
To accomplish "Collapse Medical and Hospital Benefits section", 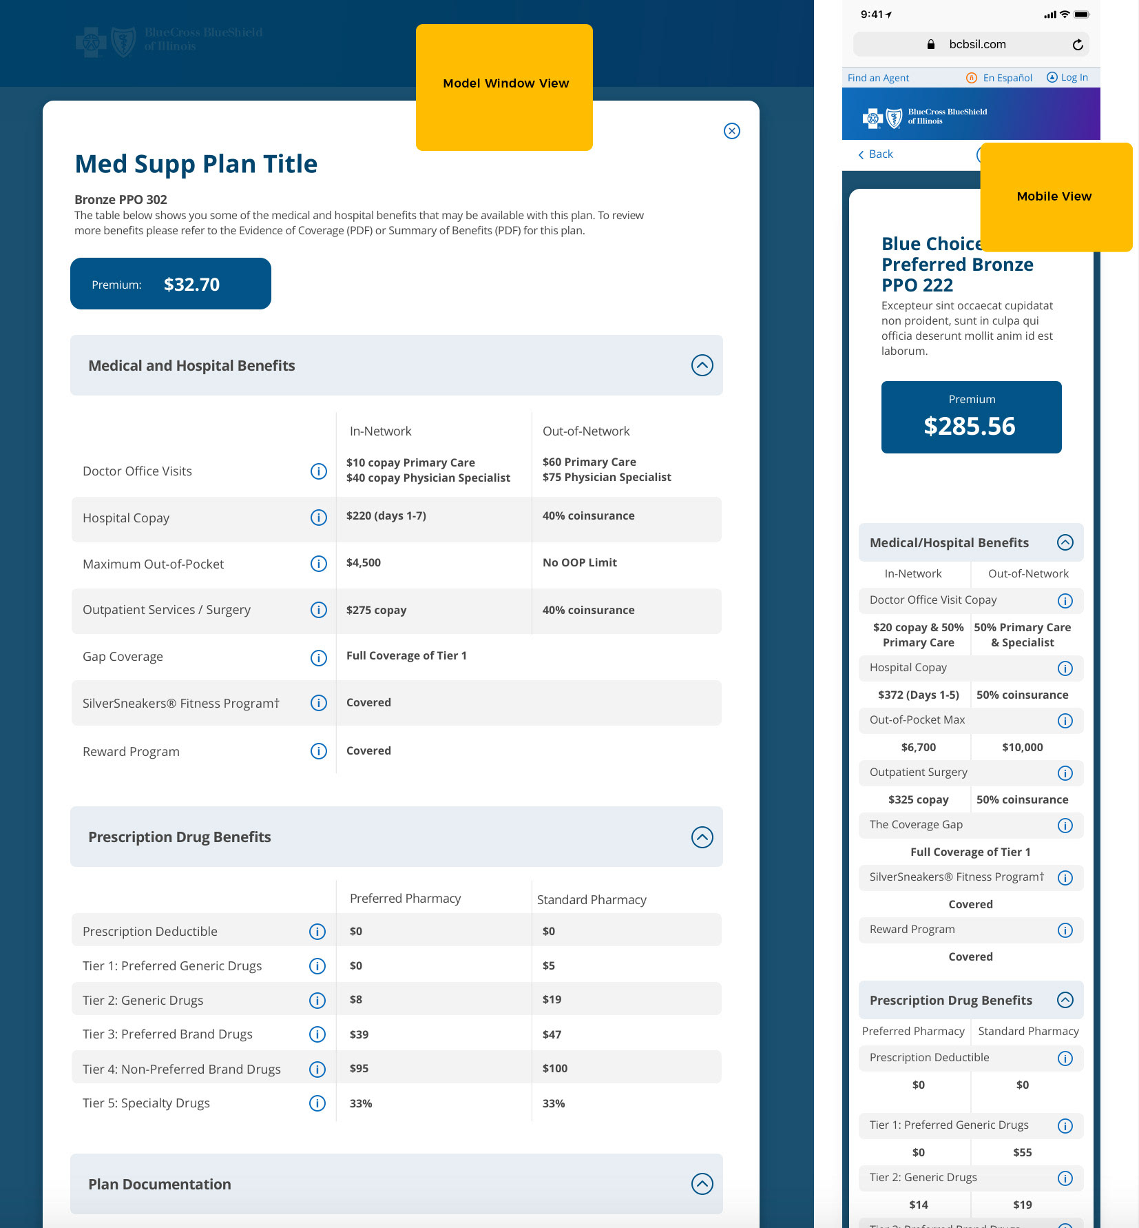I will tap(702, 365).
